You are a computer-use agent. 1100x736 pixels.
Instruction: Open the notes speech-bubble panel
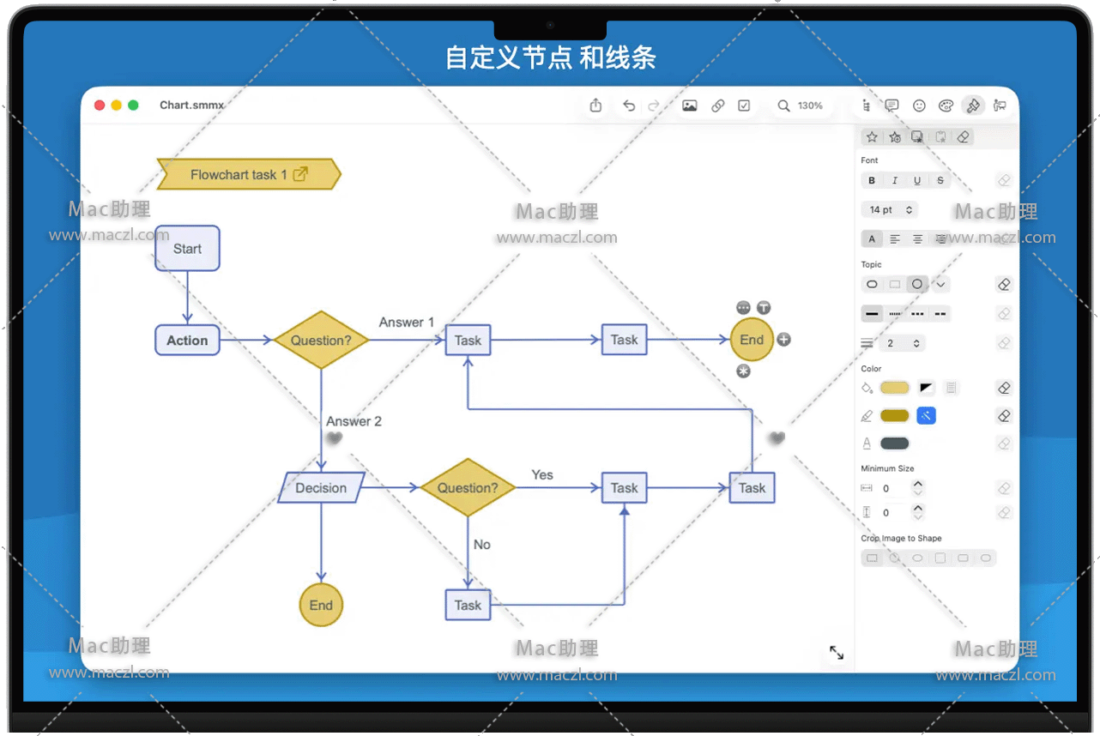point(891,106)
